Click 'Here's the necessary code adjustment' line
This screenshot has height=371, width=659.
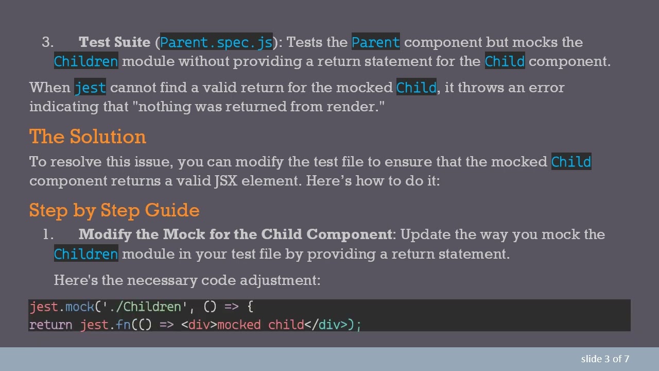point(187,280)
